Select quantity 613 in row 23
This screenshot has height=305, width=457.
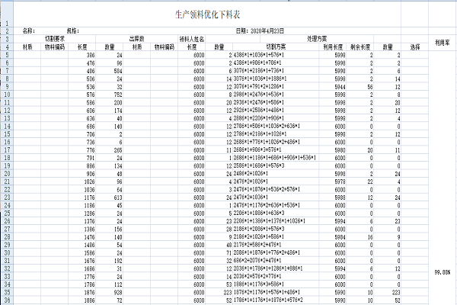[x=118, y=197]
